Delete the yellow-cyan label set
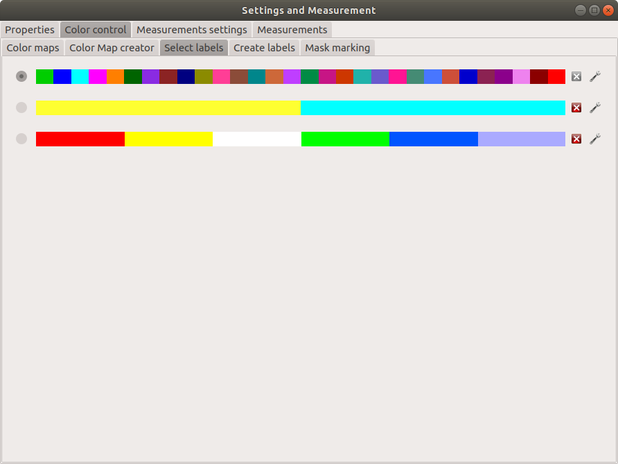This screenshot has height=464, width=618. pos(576,108)
